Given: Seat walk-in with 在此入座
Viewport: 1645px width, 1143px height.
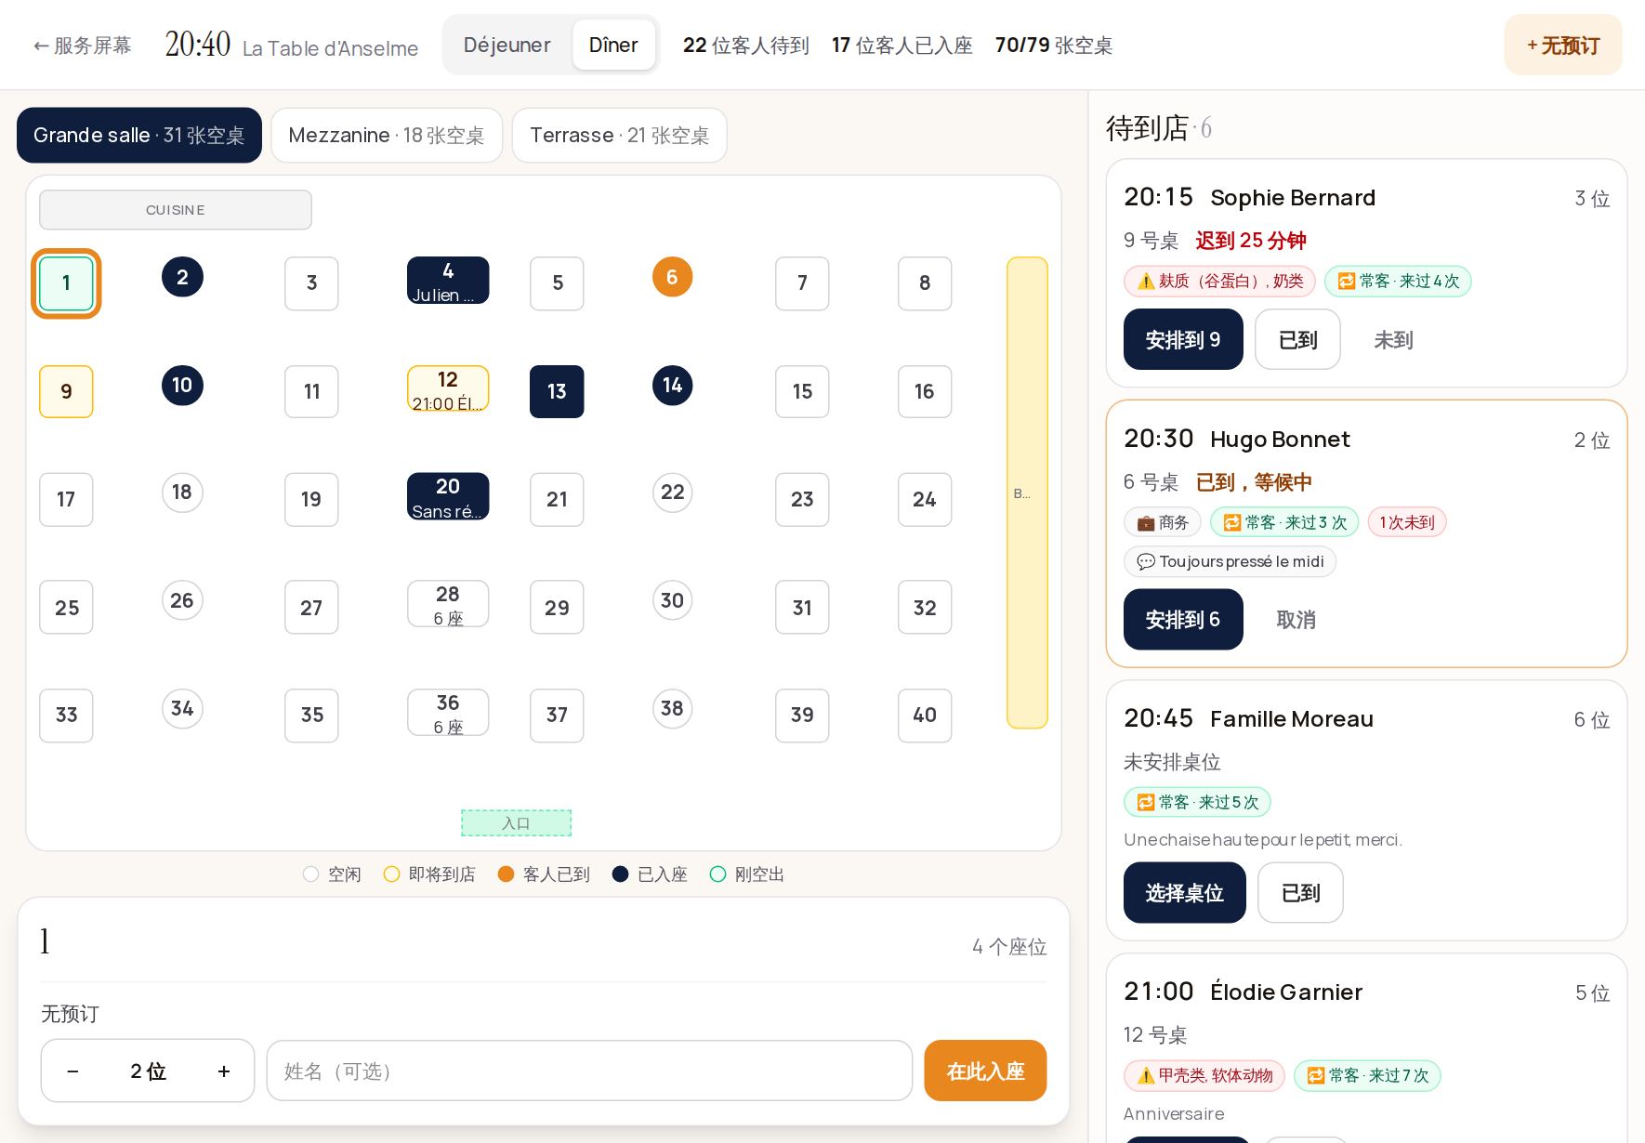Looking at the screenshot, I should click(985, 1071).
